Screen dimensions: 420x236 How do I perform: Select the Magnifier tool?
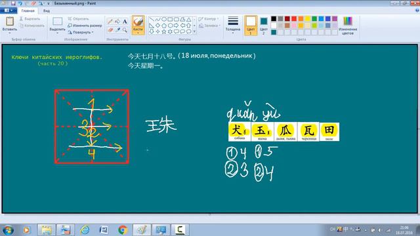[125, 30]
